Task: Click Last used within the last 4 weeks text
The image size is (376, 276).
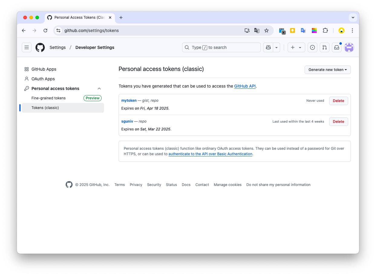Action: [x=298, y=122]
